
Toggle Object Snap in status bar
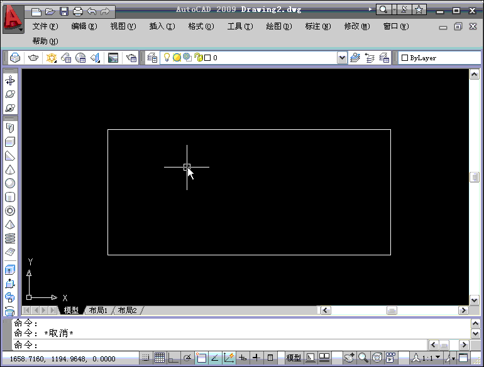coord(201,358)
